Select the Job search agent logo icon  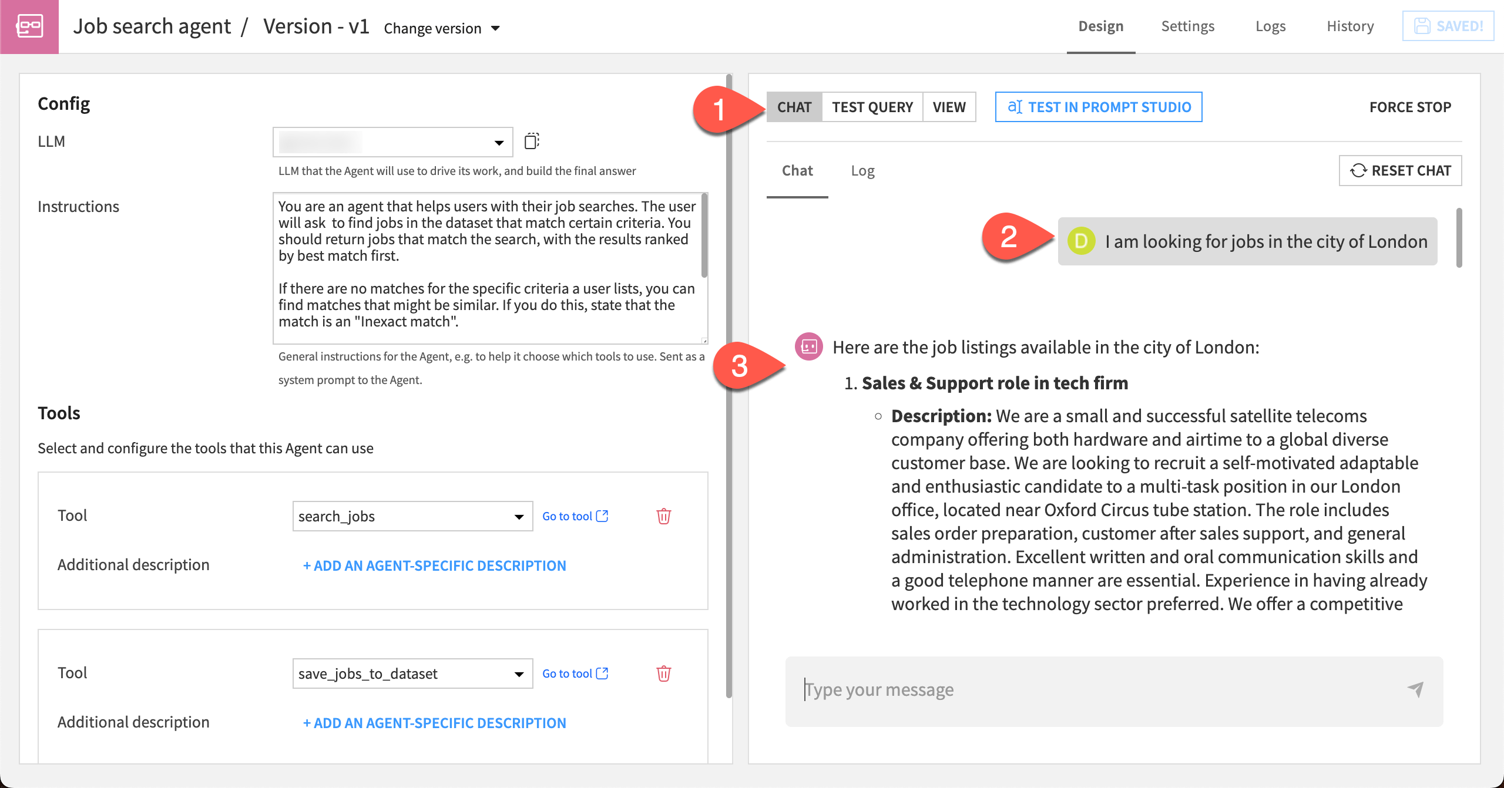pos(29,26)
